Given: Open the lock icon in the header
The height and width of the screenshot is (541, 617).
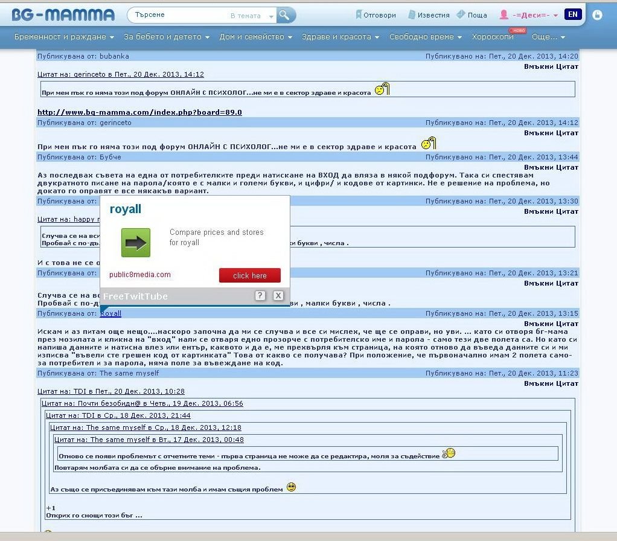Looking at the screenshot, I should (x=597, y=15).
